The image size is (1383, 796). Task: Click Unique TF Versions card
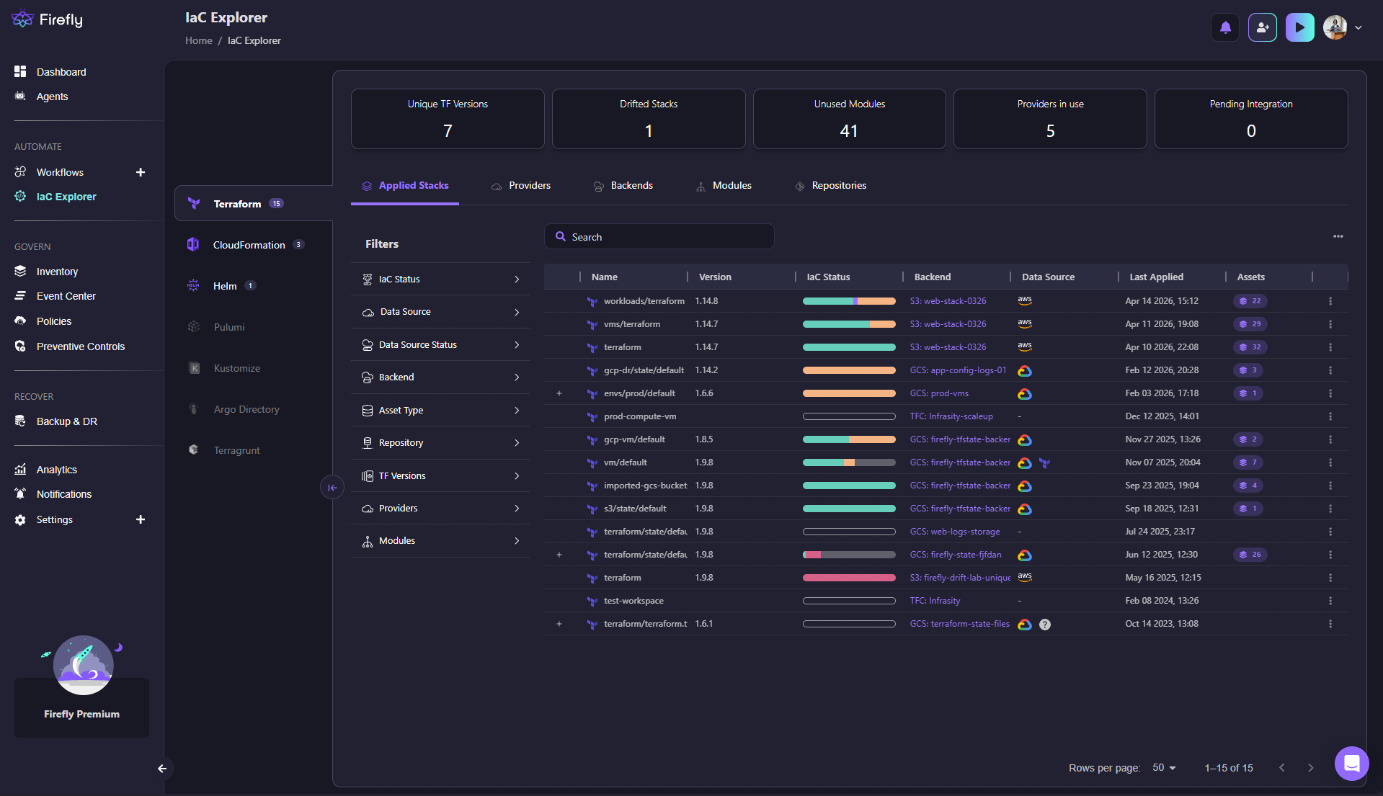coord(448,119)
